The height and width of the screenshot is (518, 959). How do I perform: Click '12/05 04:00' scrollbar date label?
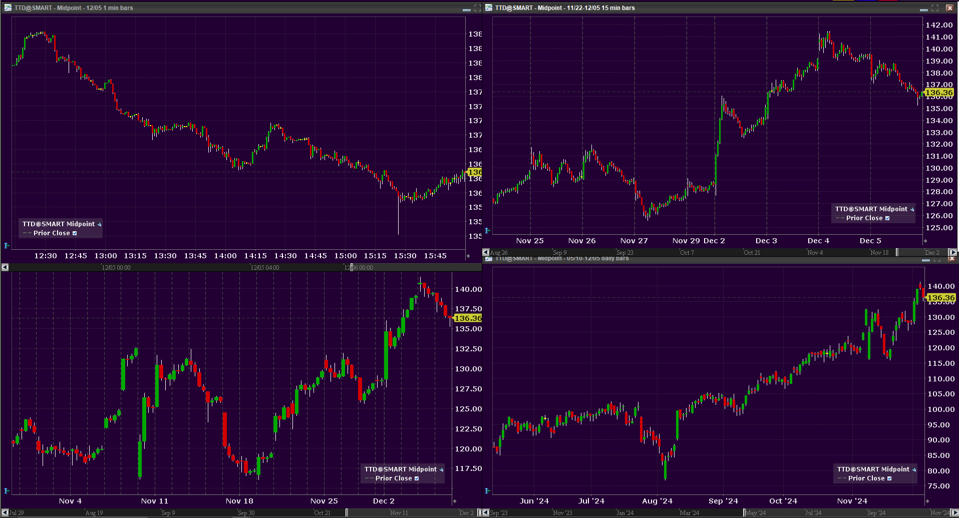point(265,268)
